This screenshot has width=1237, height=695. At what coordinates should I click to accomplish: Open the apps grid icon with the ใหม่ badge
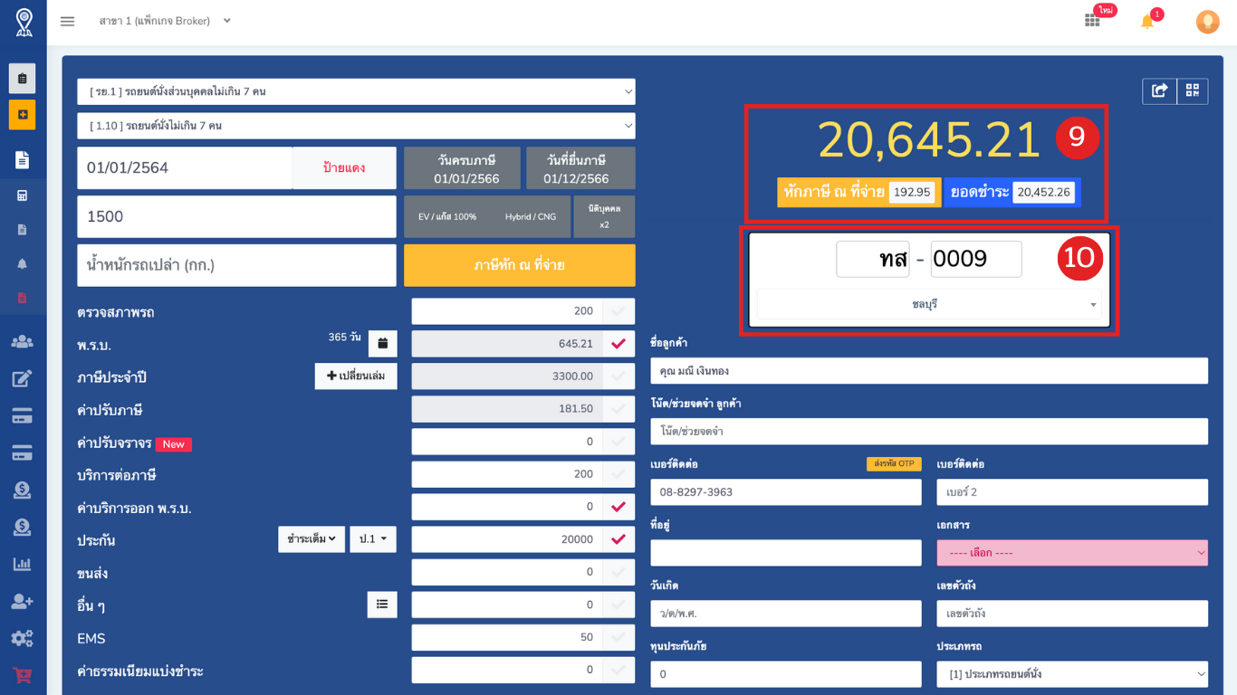[1093, 21]
